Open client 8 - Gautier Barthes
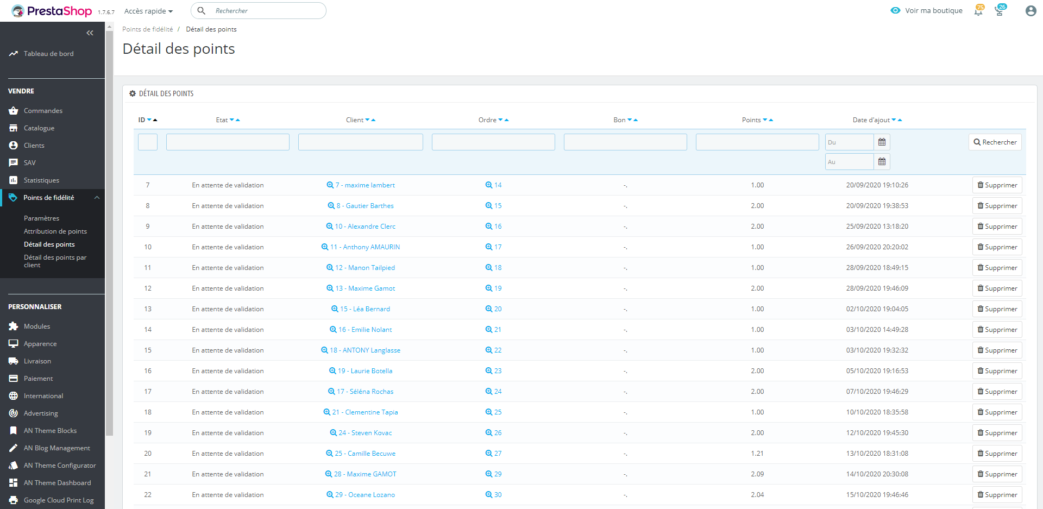Image resolution: width=1043 pixels, height=509 pixels. (x=361, y=206)
